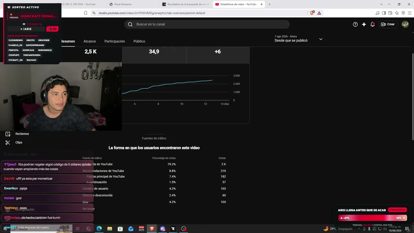The width and height of the screenshot is (414, 233).
Task: Open the CapCut icon in taskbar
Action: [x=173, y=229]
